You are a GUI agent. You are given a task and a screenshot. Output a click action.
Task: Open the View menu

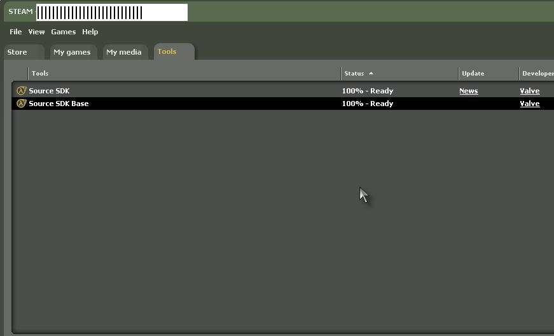[x=36, y=32]
